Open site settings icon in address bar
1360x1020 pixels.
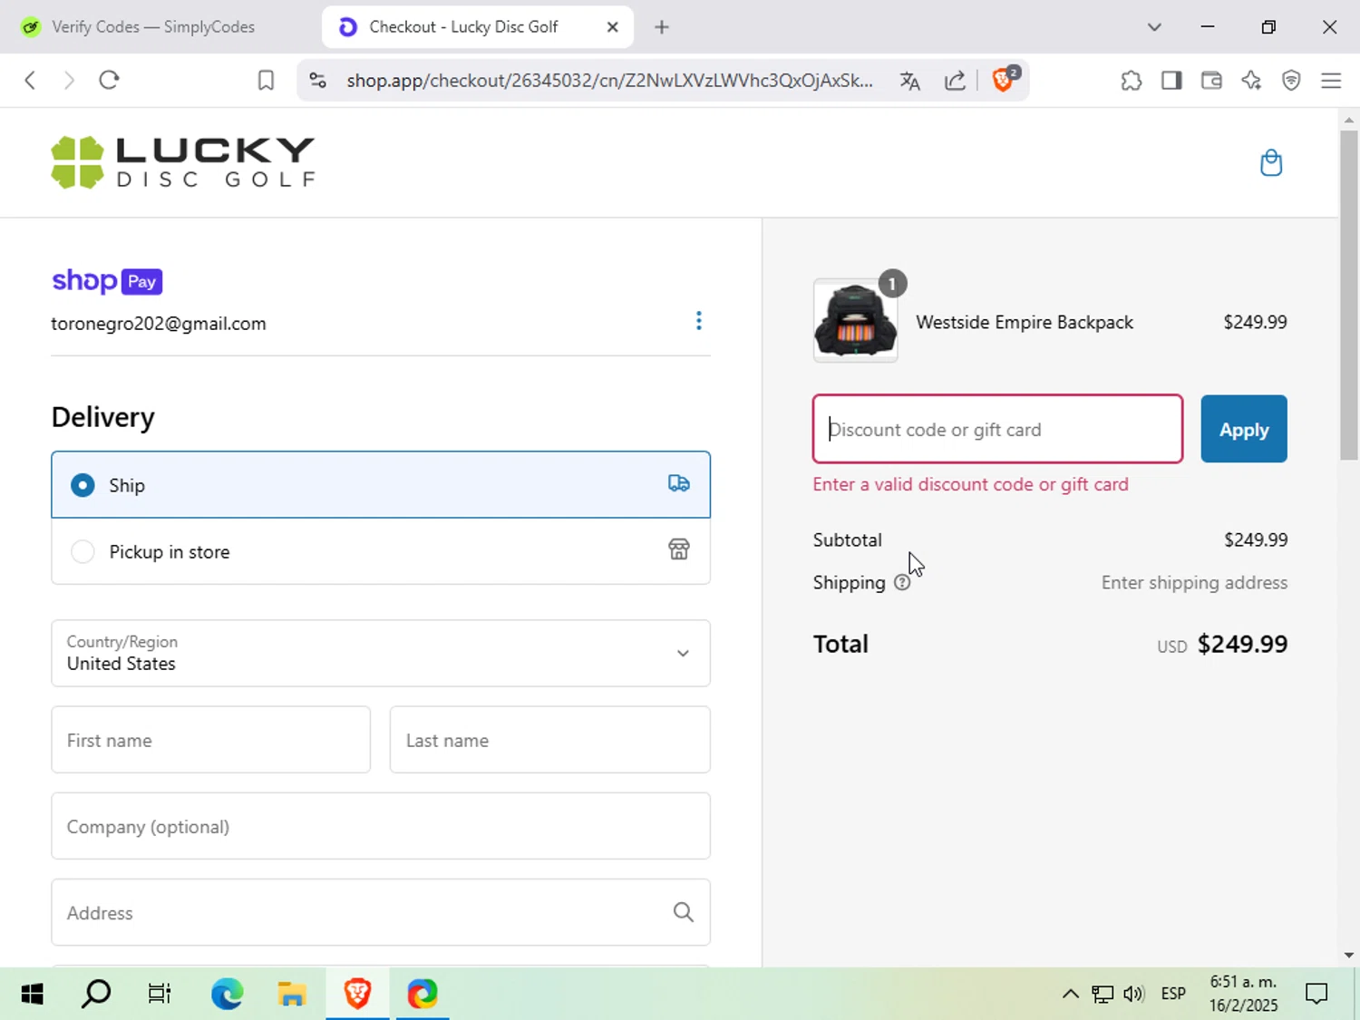[x=317, y=81]
